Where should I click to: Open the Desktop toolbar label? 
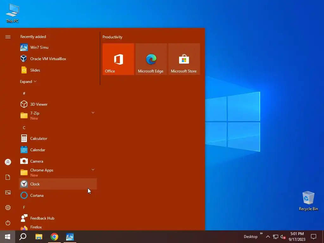[251, 237]
